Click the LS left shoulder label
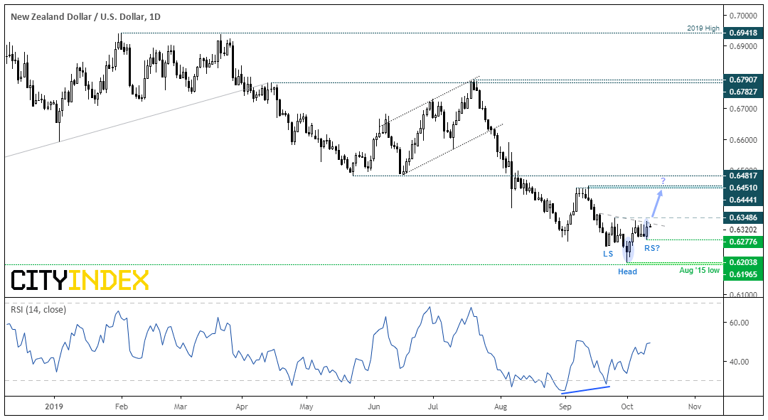Image resolution: width=768 pixels, height=420 pixels. tap(608, 254)
